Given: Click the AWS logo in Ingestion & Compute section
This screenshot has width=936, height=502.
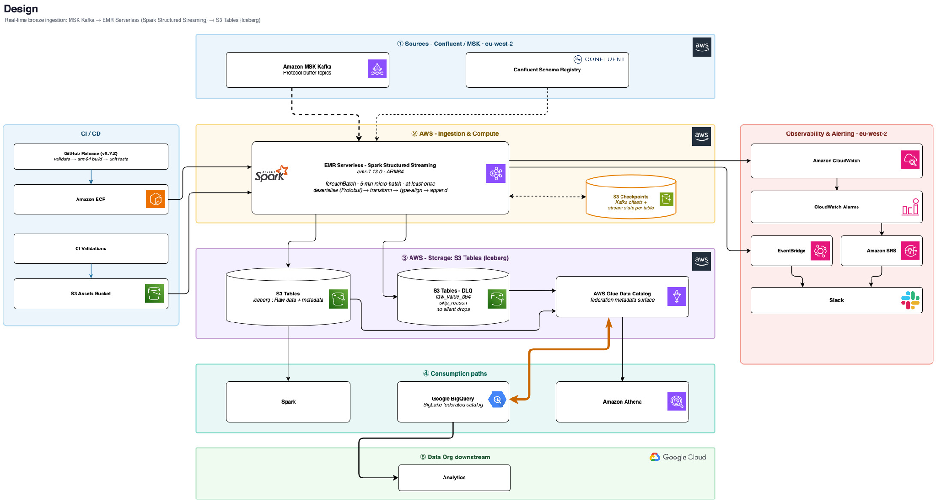Looking at the screenshot, I should click(x=701, y=136).
